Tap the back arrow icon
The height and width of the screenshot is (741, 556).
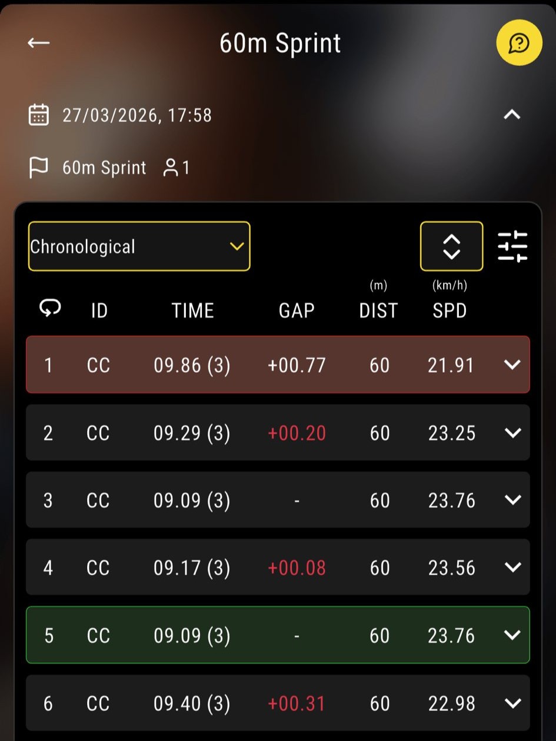tap(39, 43)
